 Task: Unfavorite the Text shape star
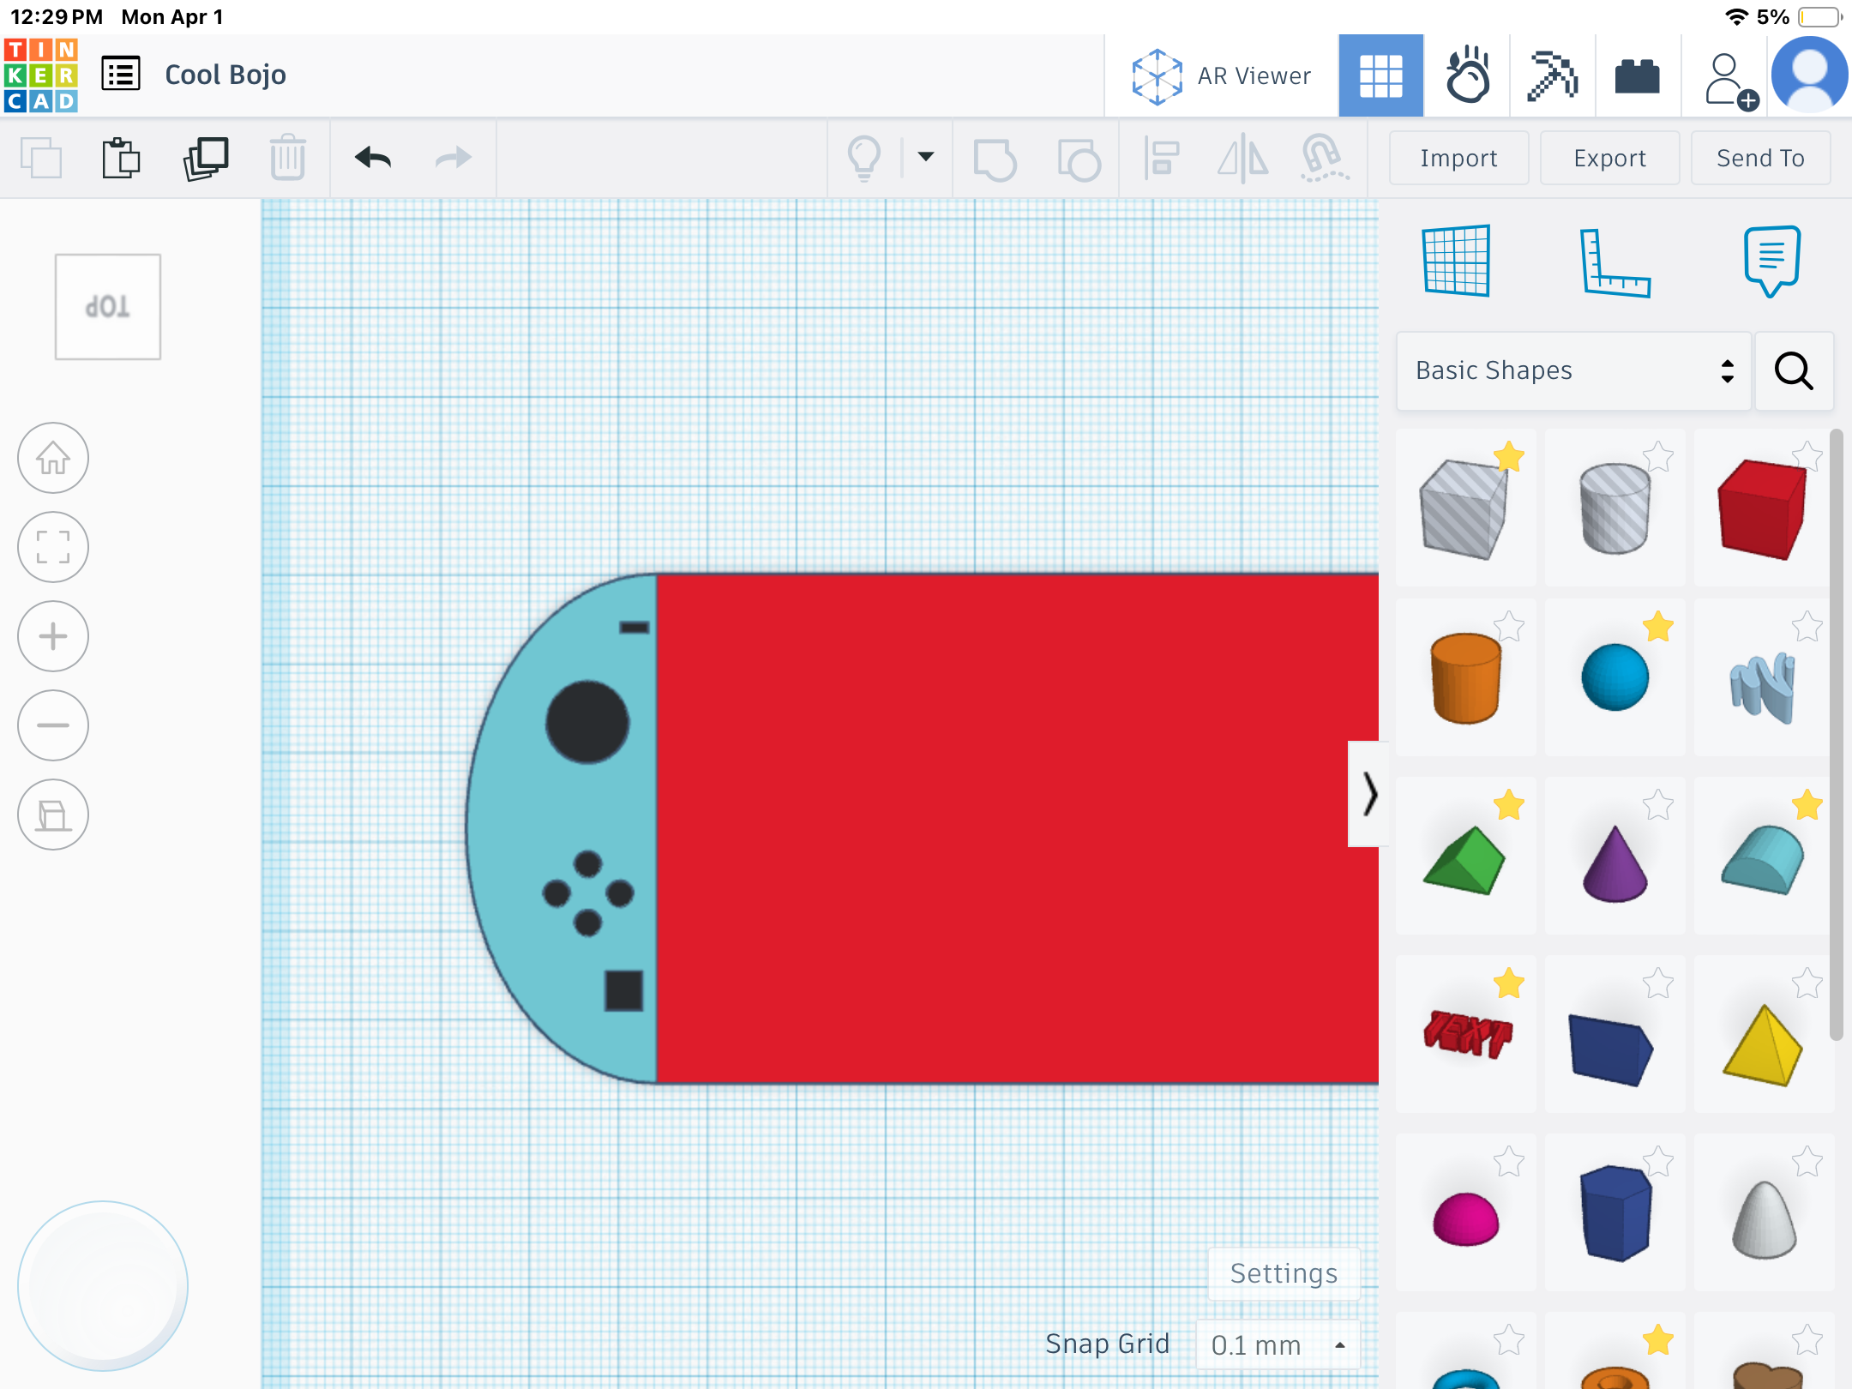1509,983
